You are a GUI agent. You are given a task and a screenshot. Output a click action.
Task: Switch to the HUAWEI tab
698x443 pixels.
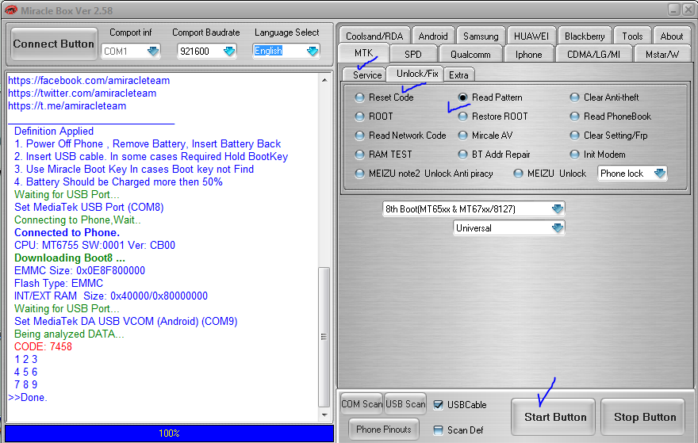pyautogui.click(x=531, y=36)
